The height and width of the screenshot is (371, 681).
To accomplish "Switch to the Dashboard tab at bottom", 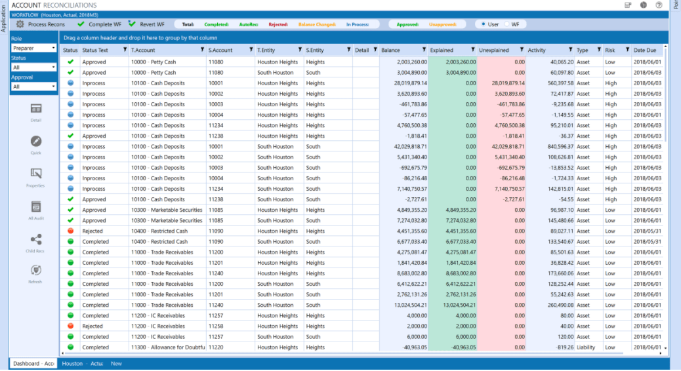I will 33,363.
